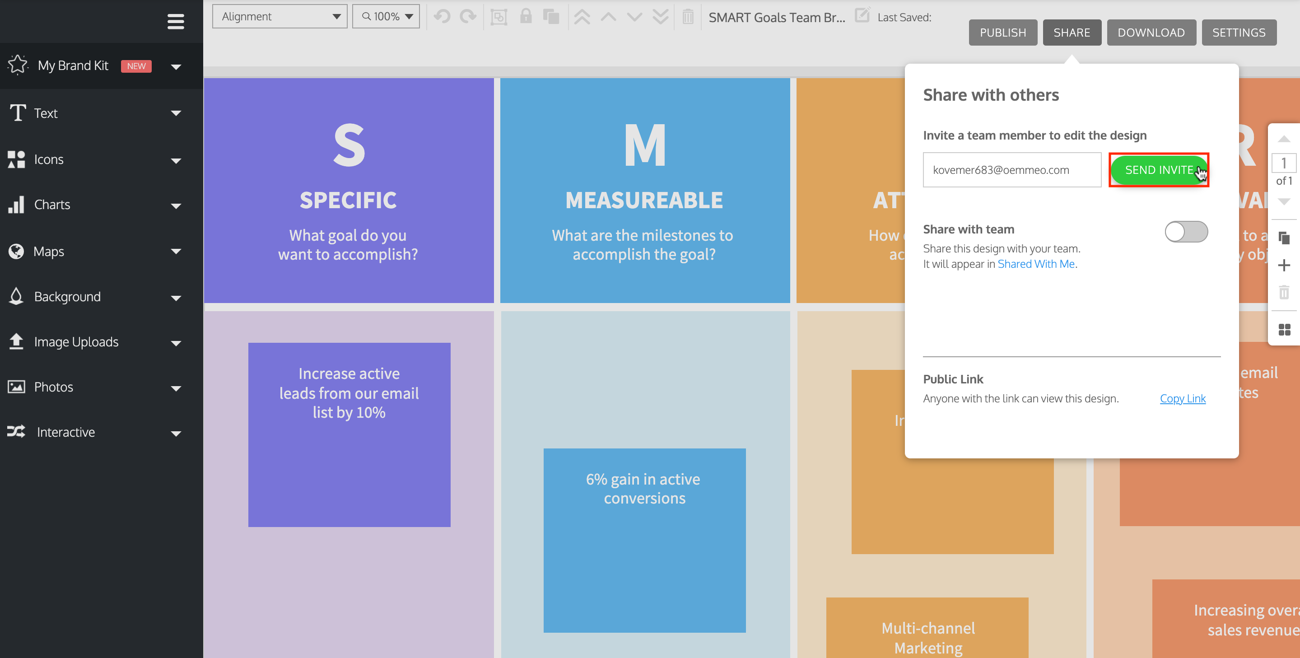Click the Photos picture icon
1300x658 pixels.
[17, 387]
